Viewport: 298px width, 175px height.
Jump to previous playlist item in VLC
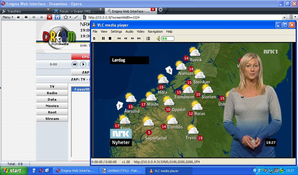point(119,38)
